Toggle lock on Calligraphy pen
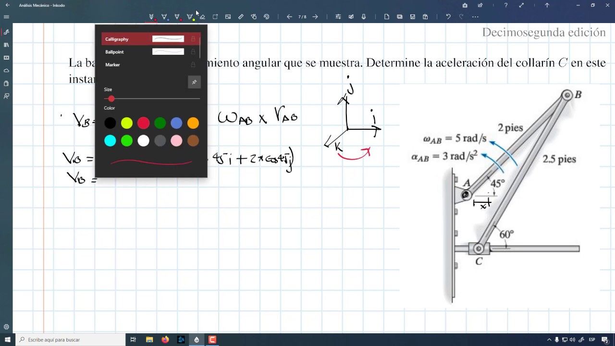Image resolution: width=615 pixels, height=346 pixels. point(193,39)
